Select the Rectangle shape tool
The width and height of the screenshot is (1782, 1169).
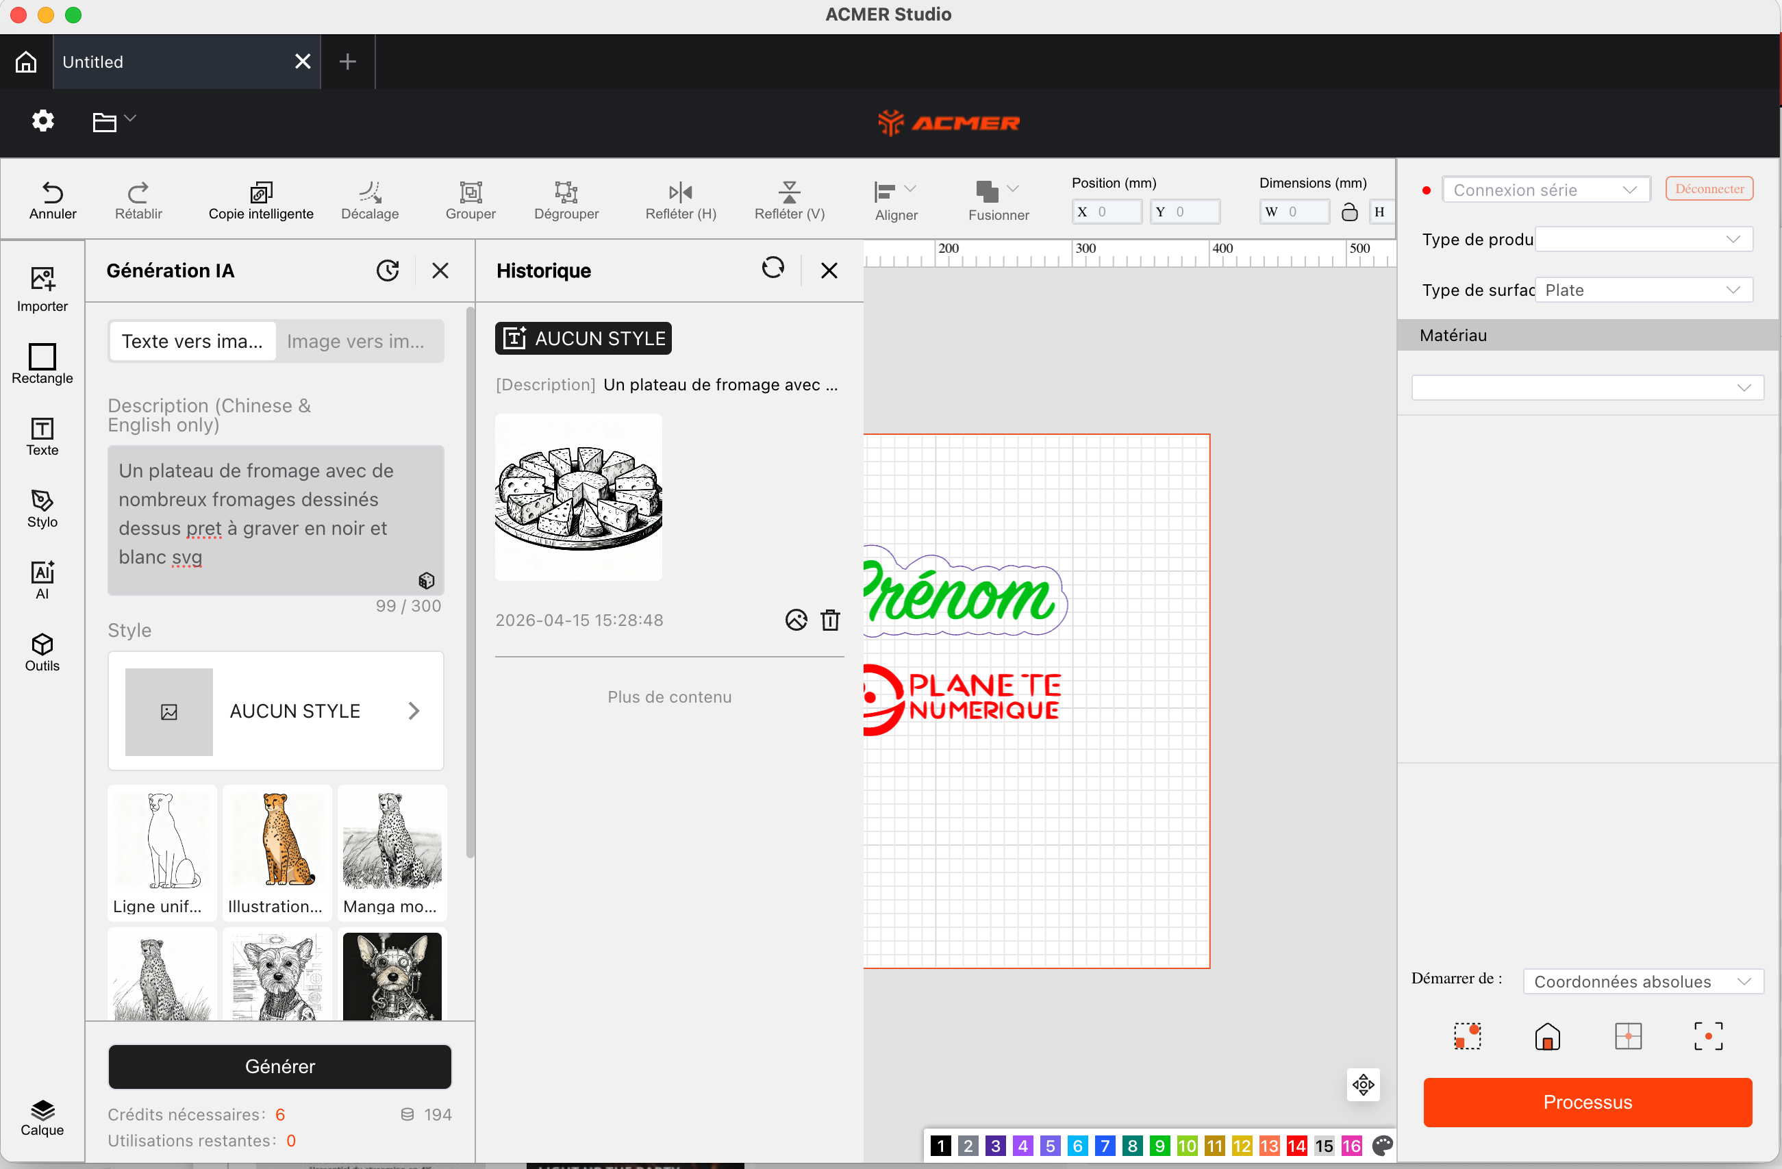(x=42, y=363)
